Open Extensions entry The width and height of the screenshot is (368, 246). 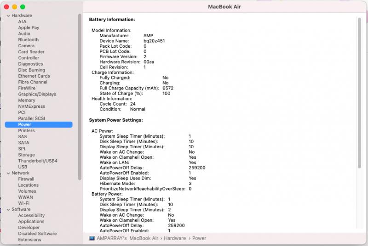pos(29,240)
